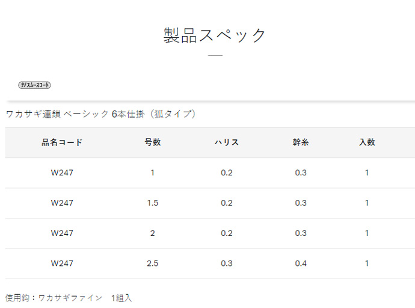This screenshot has width=415, height=308.
Task: Select W247 code in size 2 row
Action: pos(62,233)
